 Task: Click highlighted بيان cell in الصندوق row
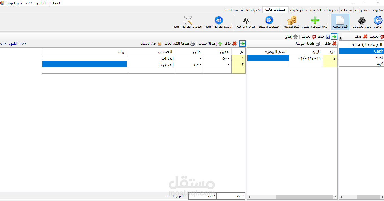tap(84, 64)
